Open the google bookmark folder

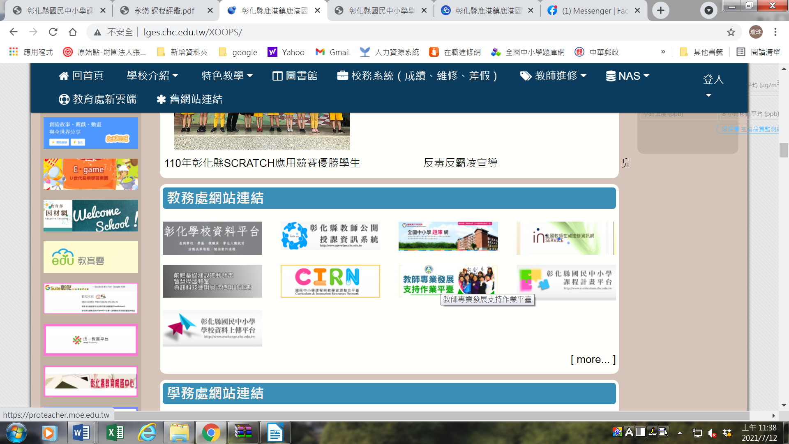(238, 52)
